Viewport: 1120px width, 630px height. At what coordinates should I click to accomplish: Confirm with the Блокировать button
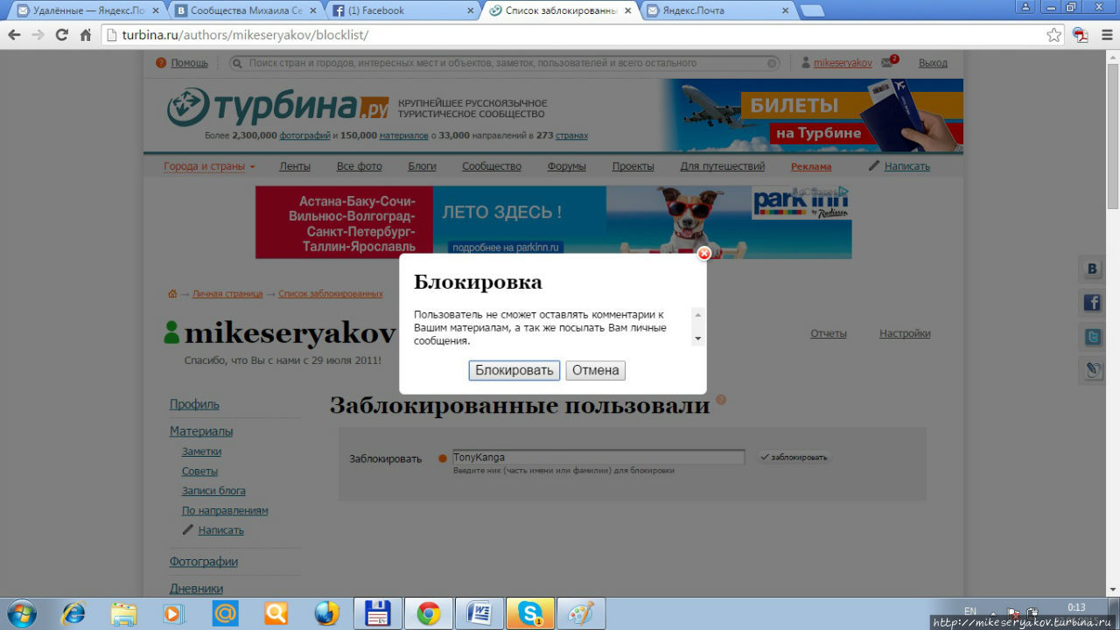(x=514, y=370)
